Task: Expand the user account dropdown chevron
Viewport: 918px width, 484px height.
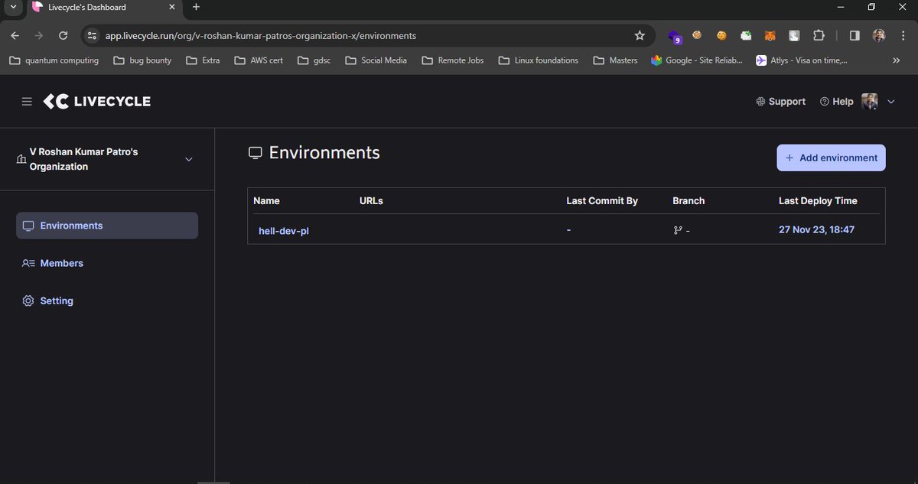Action: (x=890, y=102)
